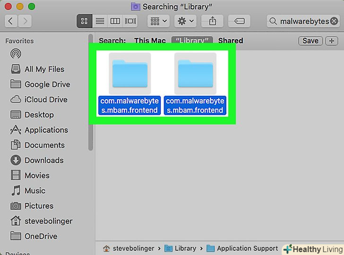Click the Edit Tags button
Viewport: 344px width, 255px height.
(x=239, y=21)
